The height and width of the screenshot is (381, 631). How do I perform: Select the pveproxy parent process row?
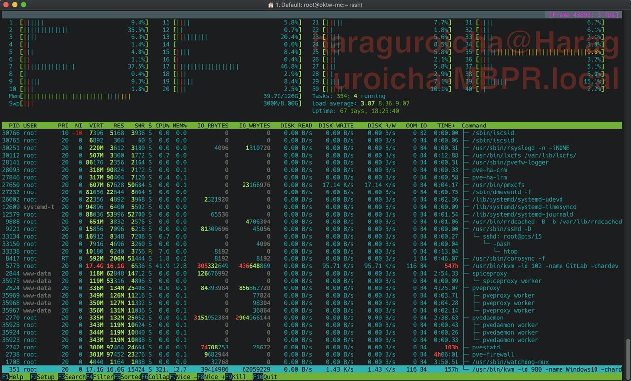(x=312, y=288)
